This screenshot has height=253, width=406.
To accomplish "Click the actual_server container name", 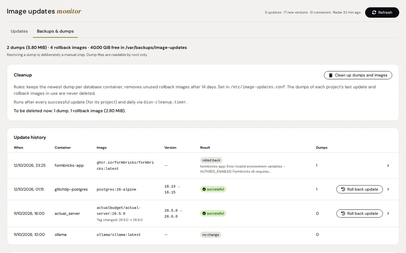I will (x=67, y=214).
